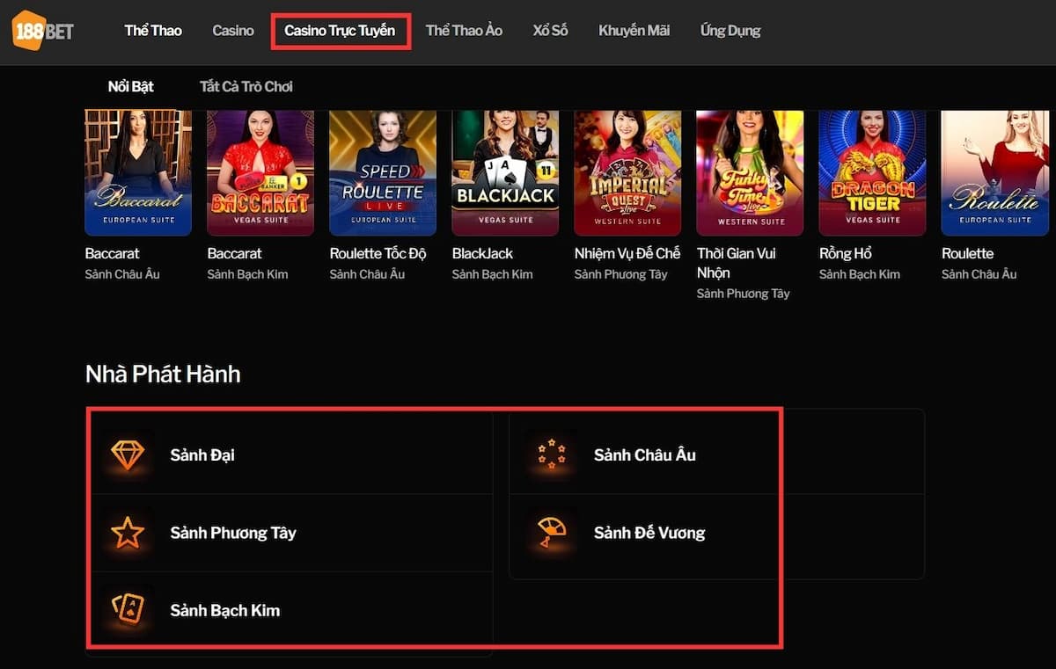Open the Khuyến Mãi section

coord(634,30)
